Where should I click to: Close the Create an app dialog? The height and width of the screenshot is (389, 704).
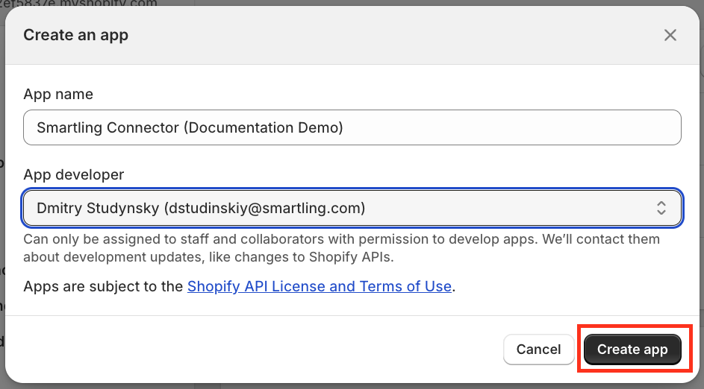click(670, 35)
